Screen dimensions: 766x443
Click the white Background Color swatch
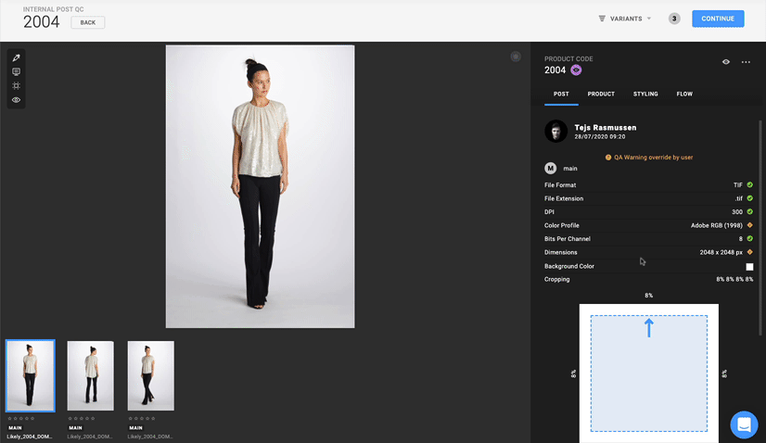pyautogui.click(x=749, y=267)
